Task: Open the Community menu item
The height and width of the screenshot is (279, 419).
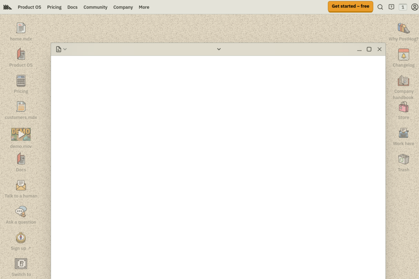Action: (95, 7)
